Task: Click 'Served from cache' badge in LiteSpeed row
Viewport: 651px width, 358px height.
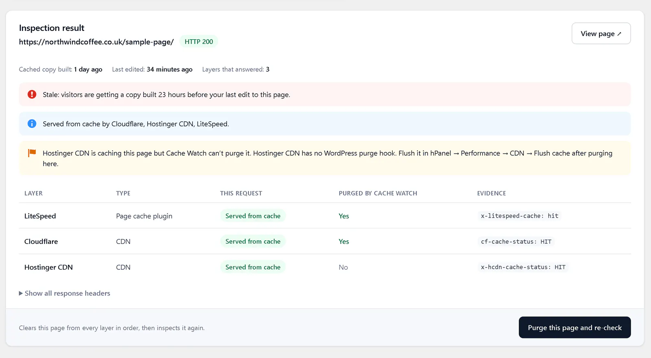Action: pos(253,216)
